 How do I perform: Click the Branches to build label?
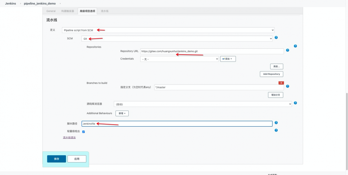97,83
